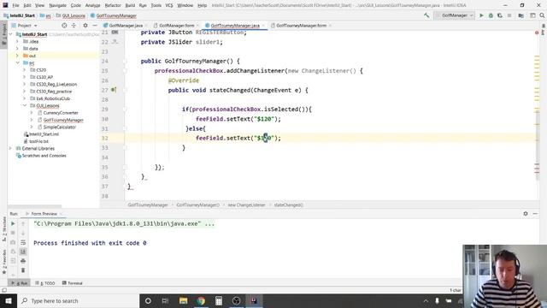Expand CurrencyConverter node
The width and height of the screenshot is (547, 308).
32,113
